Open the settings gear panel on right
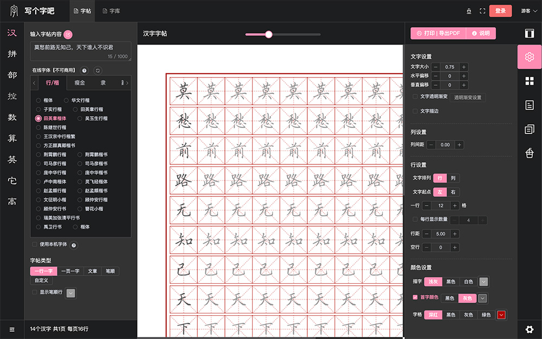Screen dimensions: 542x339 click(529, 57)
